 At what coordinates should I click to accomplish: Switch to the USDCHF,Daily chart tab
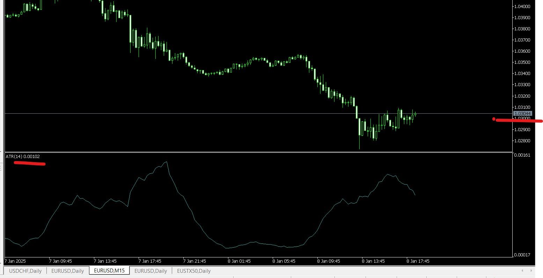[x=25, y=271]
